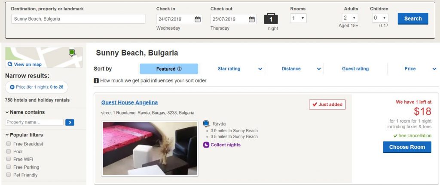The width and height of the screenshot is (440, 185).
Task: Toggle the Pet Friendly checkbox
Action: (9, 175)
